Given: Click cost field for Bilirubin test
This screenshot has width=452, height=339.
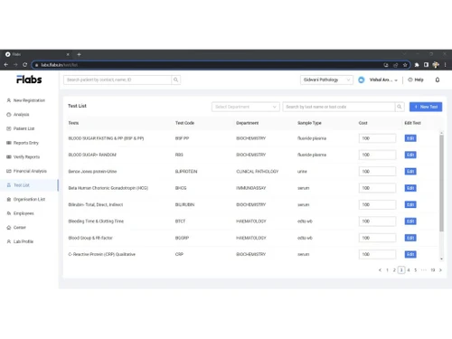Looking at the screenshot, I should [377, 204].
